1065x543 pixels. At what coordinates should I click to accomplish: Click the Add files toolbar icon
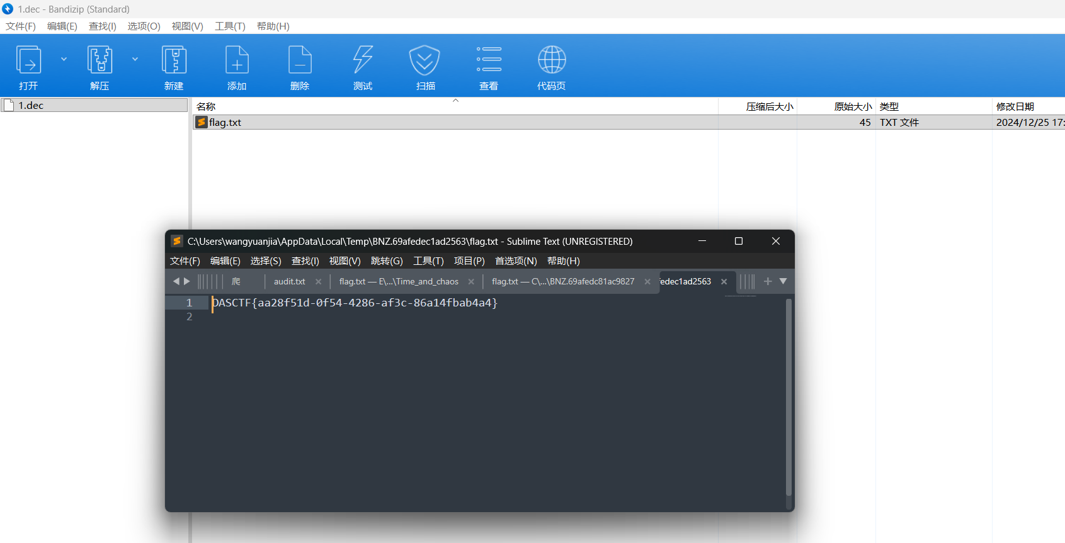tap(237, 60)
